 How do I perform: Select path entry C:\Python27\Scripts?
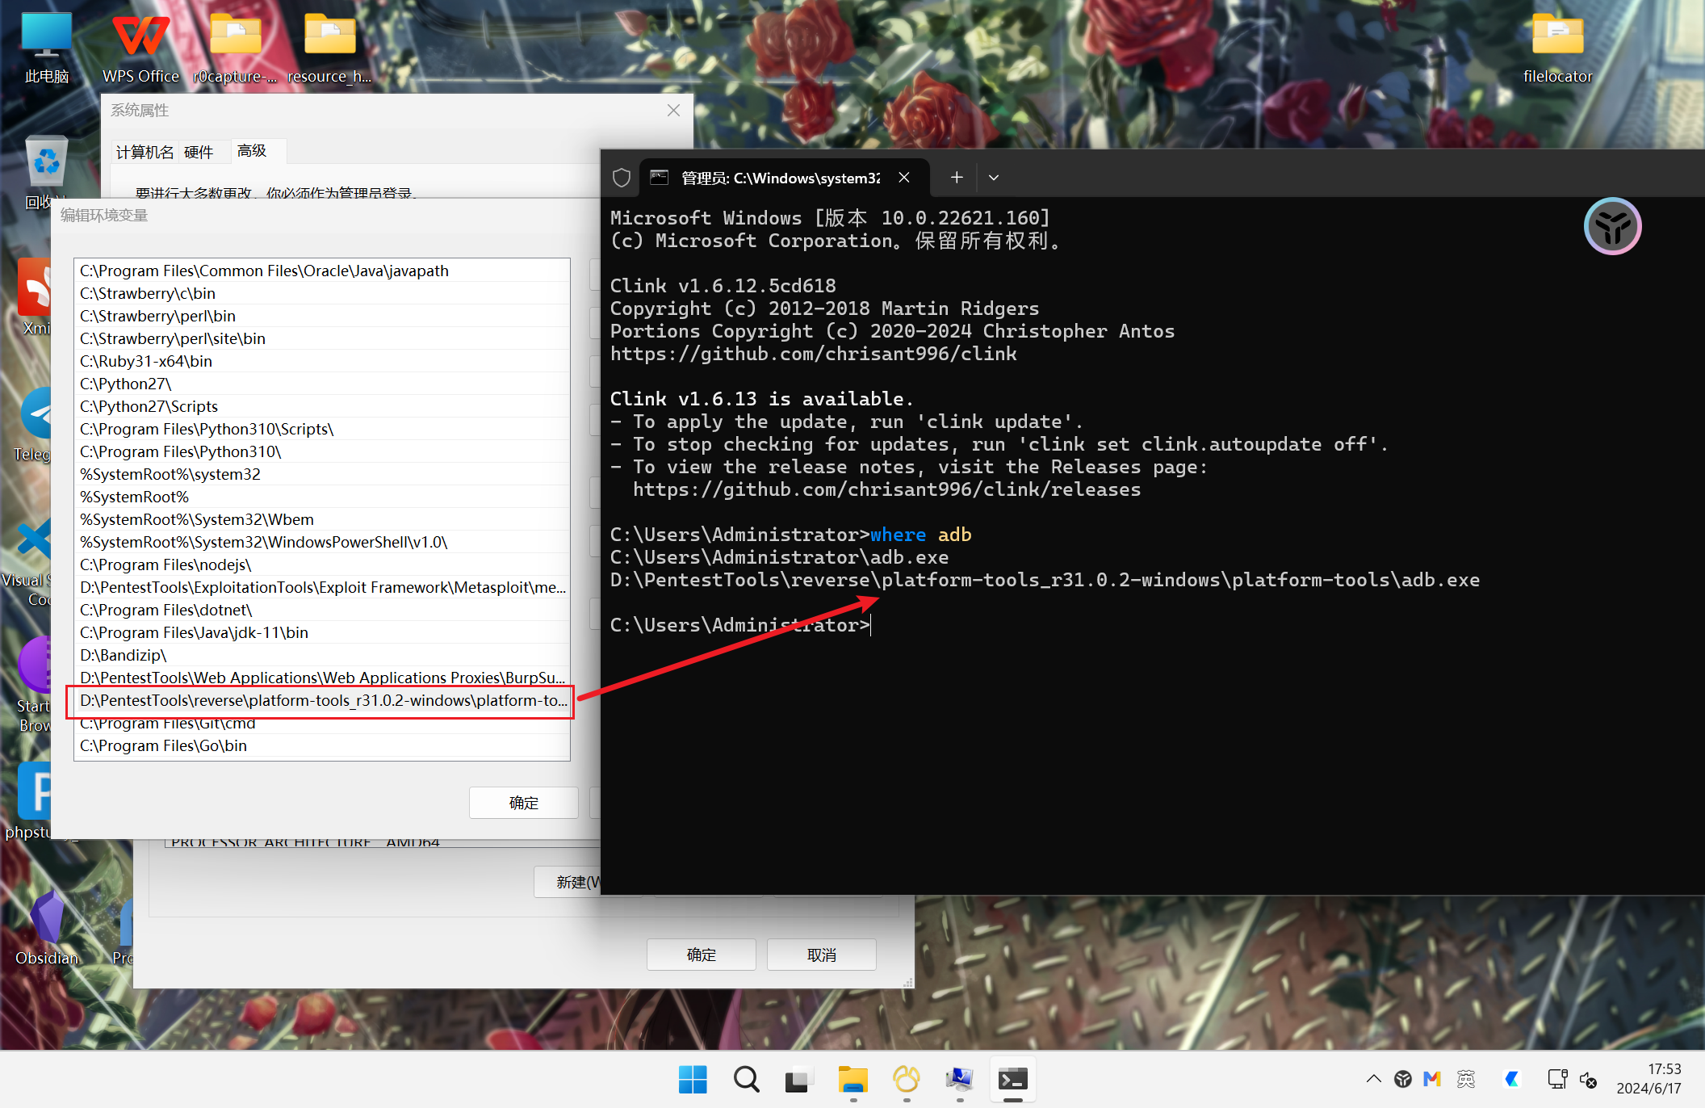(x=321, y=406)
